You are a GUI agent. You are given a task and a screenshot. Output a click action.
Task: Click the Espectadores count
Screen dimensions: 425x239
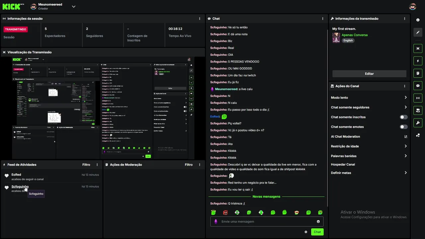point(46,29)
